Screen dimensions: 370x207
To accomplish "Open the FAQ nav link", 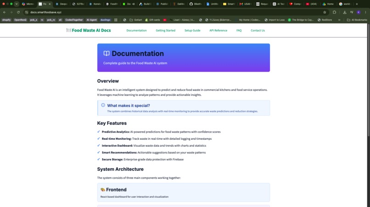I will 239,31.
